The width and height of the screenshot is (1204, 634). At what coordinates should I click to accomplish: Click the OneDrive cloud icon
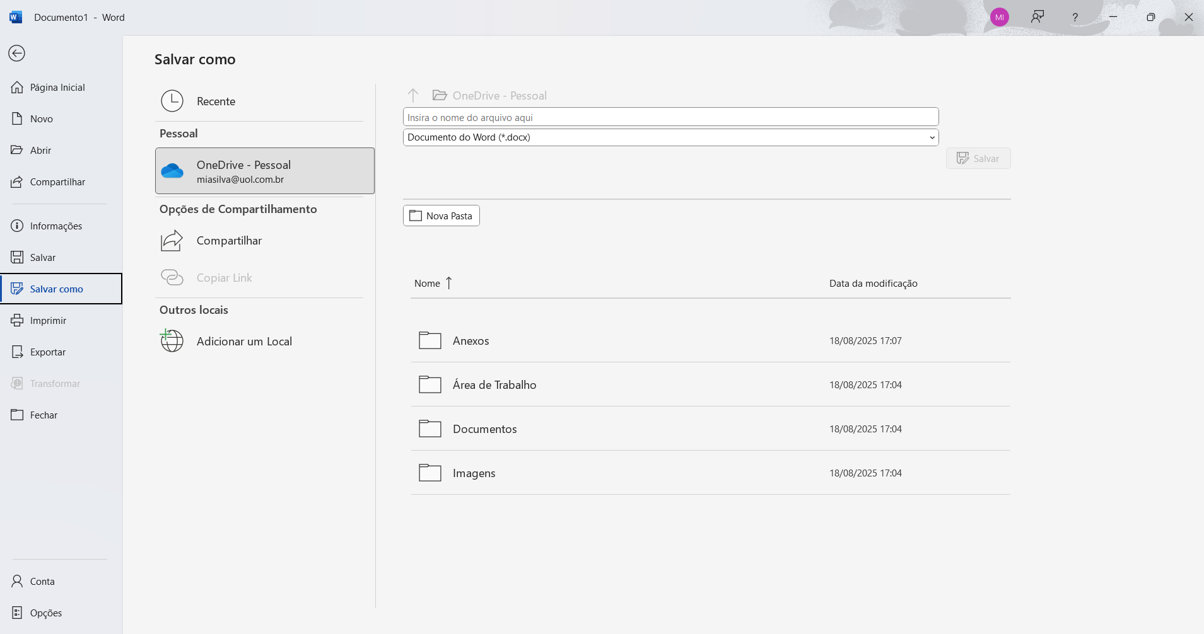click(172, 171)
